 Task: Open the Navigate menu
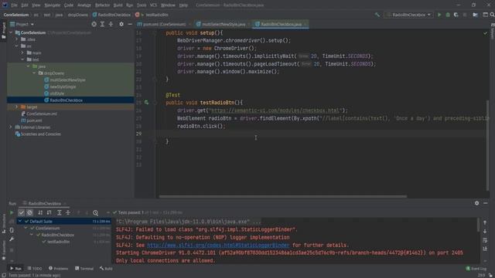pos(52,5)
